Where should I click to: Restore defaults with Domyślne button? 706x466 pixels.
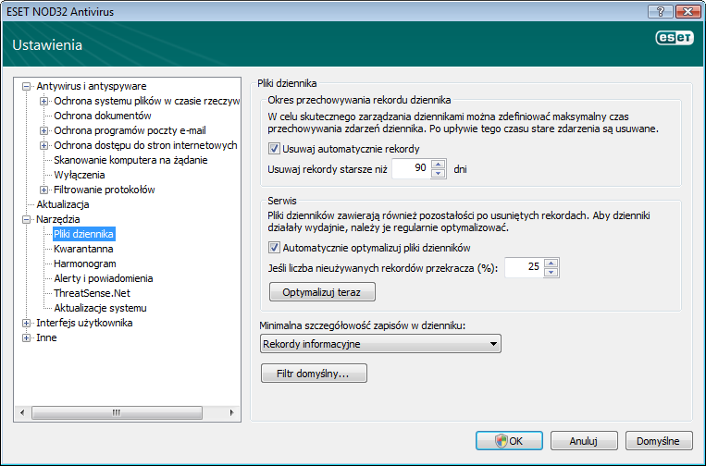click(658, 441)
